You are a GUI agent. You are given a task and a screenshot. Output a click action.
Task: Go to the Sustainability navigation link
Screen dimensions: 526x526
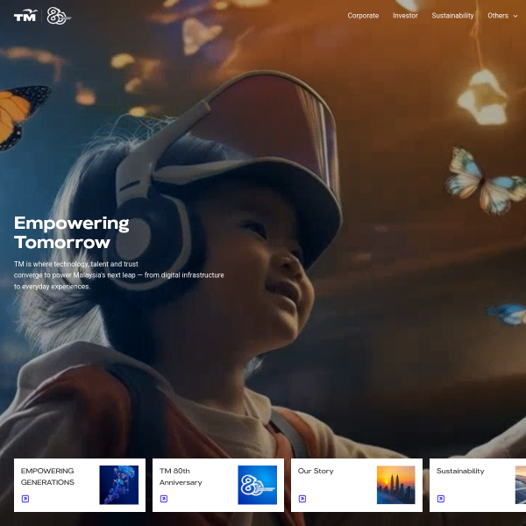tap(452, 16)
